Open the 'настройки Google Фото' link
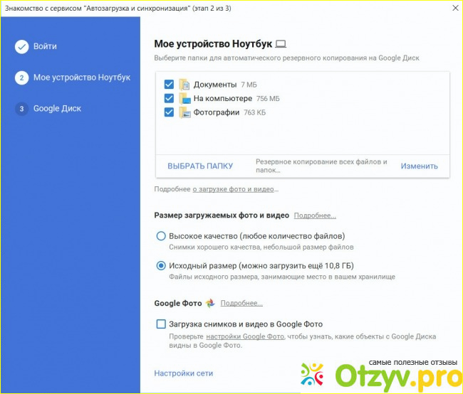The width and height of the screenshot is (463, 394). pos(245,336)
